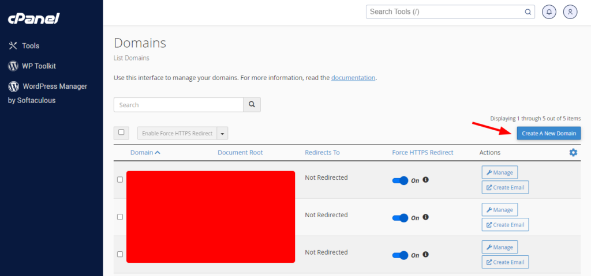The height and width of the screenshot is (276, 591).
Task: Sort by Redirects To column
Action: pyautogui.click(x=322, y=153)
